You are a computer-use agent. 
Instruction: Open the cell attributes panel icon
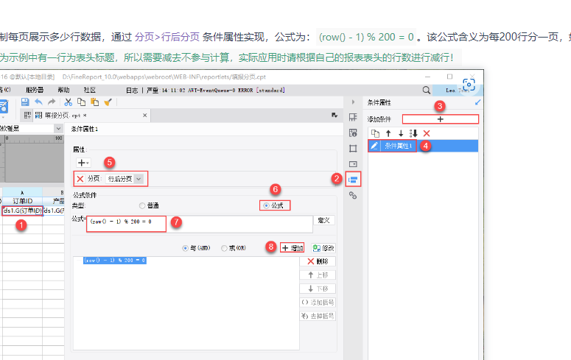[353, 133]
